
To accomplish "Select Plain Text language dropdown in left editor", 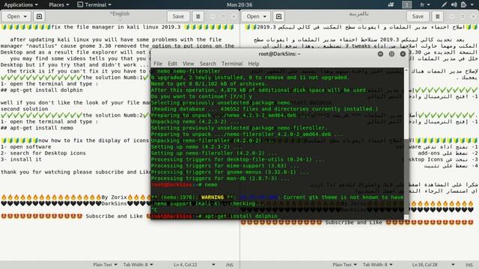I will (105, 265).
